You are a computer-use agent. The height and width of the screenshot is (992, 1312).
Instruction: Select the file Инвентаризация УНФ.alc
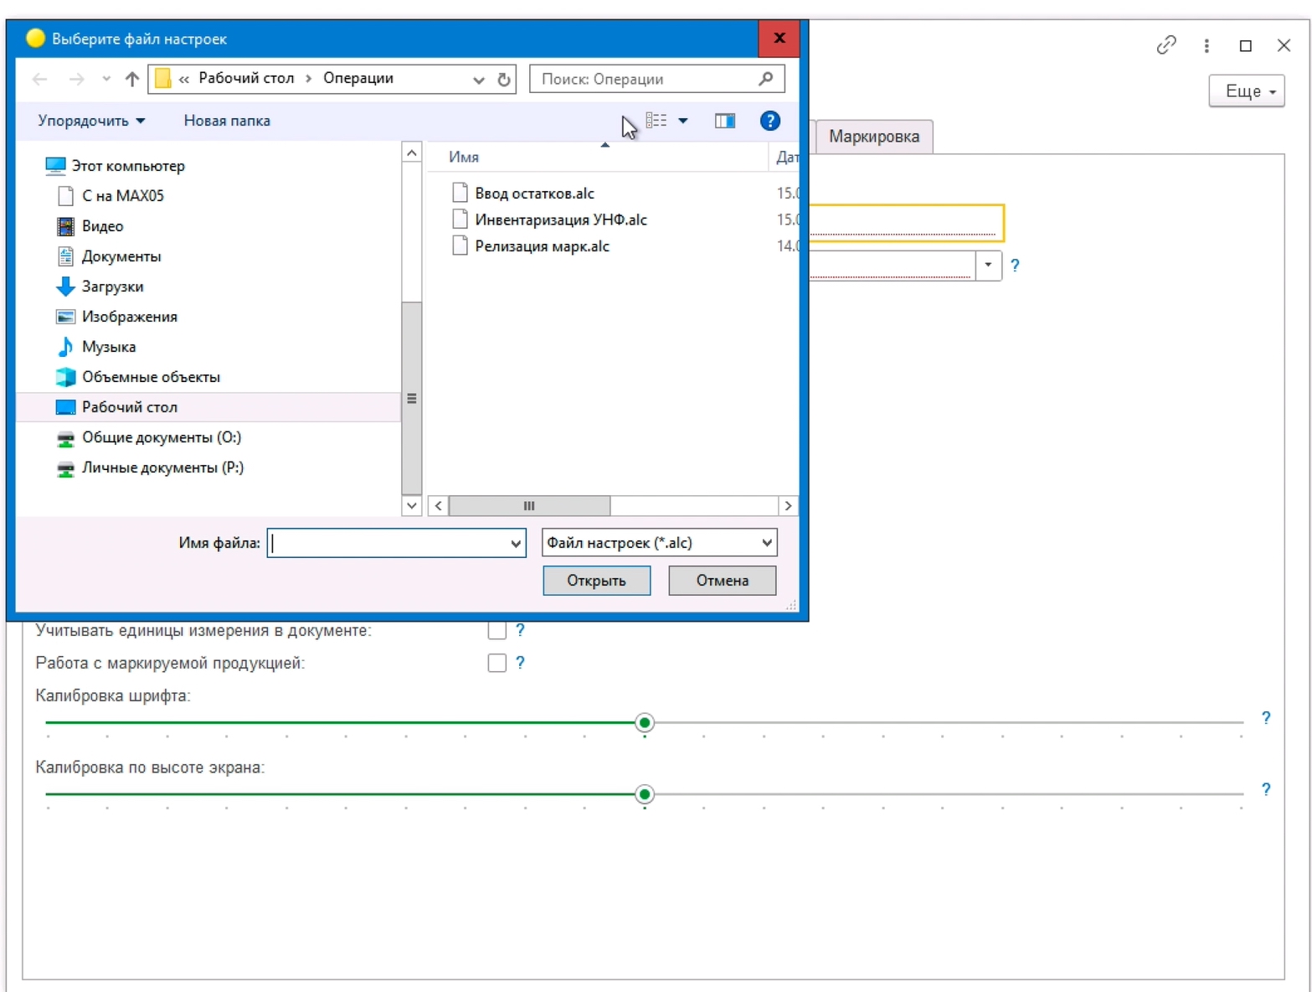click(x=549, y=220)
